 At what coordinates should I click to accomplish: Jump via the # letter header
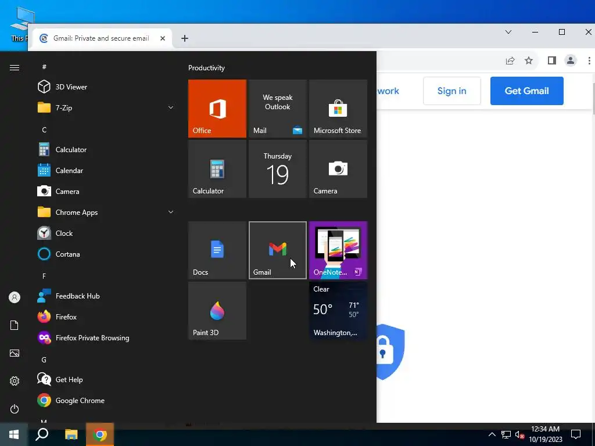coord(44,67)
